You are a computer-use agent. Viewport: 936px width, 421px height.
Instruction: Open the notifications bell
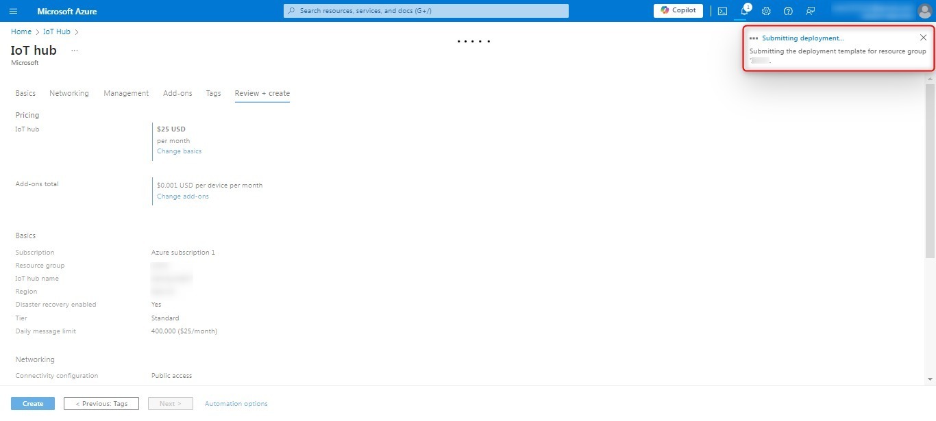[x=744, y=11]
